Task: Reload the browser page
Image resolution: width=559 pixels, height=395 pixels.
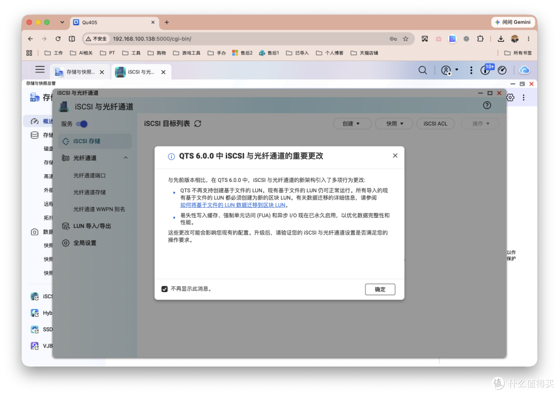Action: tap(58, 39)
